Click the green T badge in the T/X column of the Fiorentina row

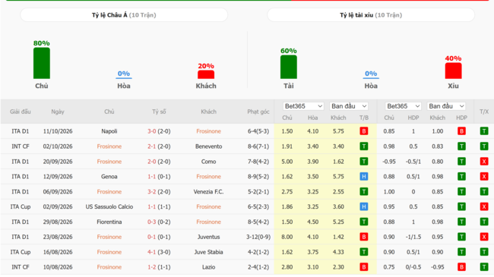[484, 222]
